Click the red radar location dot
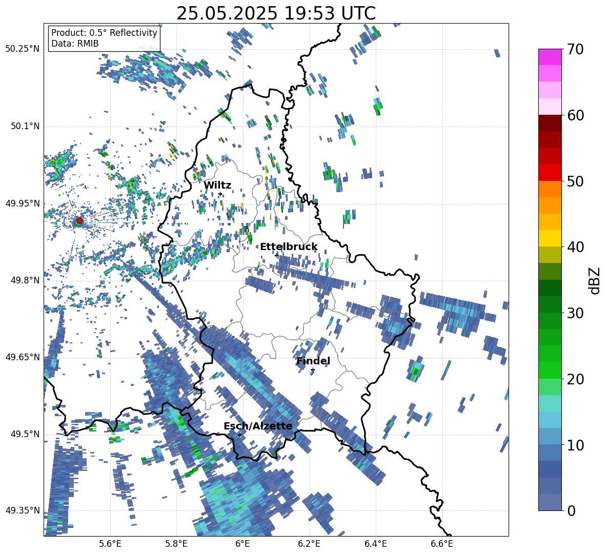Image resolution: width=607 pixels, height=554 pixels. (x=79, y=220)
